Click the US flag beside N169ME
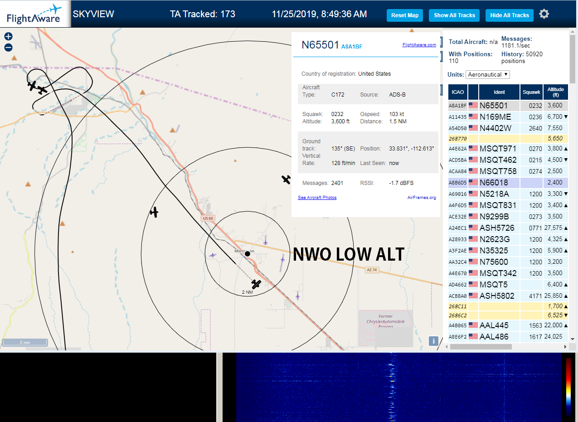The width and height of the screenshot is (578, 422). (473, 116)
